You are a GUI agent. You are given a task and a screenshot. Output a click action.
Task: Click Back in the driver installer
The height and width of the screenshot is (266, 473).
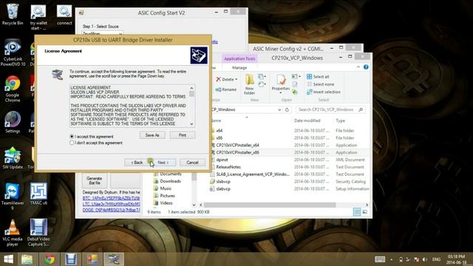pyautogui.click(x=137, y=163)
